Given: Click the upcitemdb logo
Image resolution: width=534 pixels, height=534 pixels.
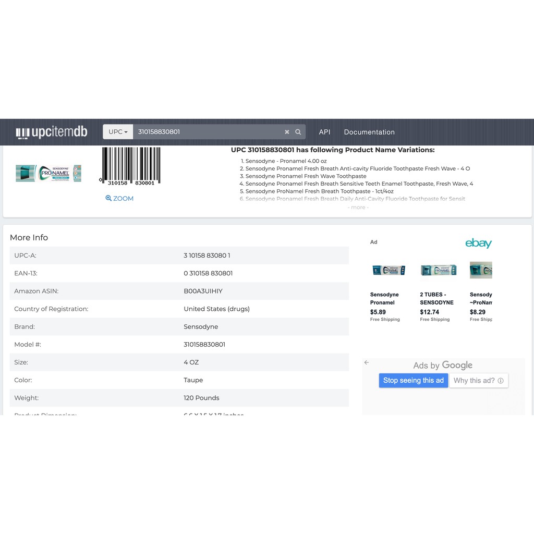Looking at the screenshot, I should 52,132.
